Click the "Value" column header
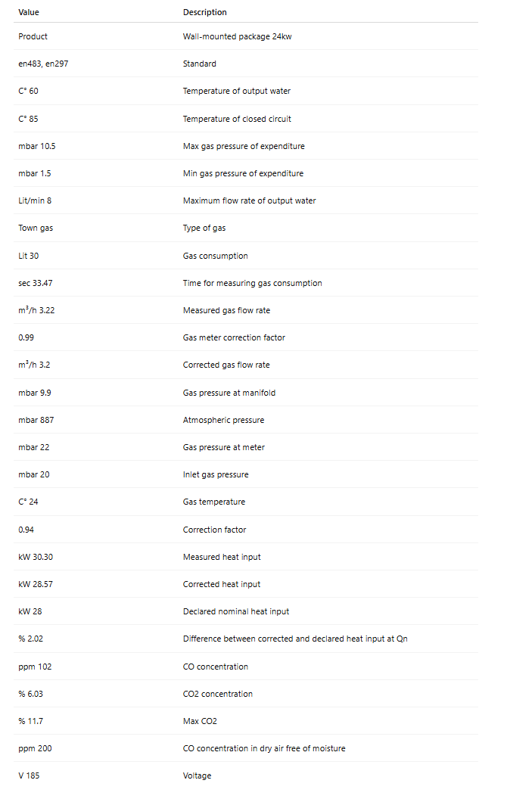507x805 pixels. (29, 12)
